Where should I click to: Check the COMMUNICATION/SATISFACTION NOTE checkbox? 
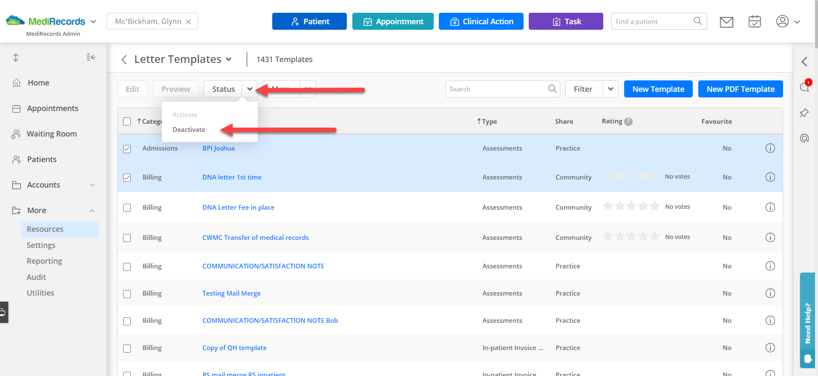127,267
